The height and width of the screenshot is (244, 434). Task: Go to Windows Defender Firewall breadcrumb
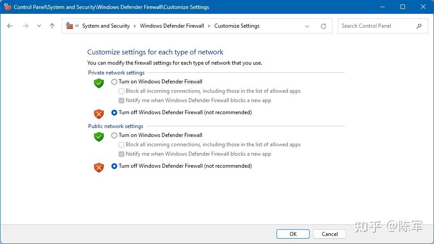pyautogui.click(x=172, y=26)
